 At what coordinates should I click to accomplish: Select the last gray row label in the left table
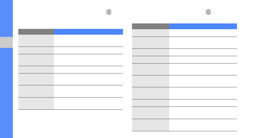(36, 103)
